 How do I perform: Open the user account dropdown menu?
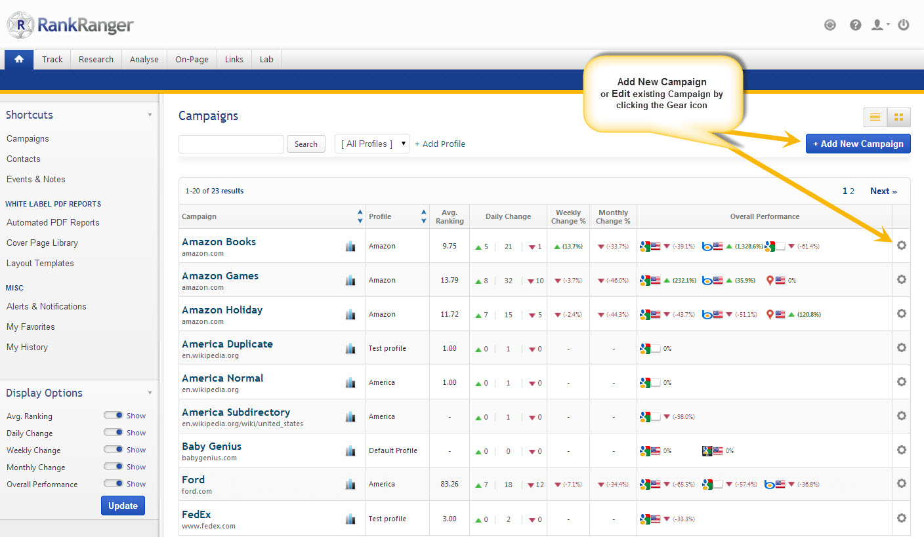pyautogui.click(x=879, y=25)
